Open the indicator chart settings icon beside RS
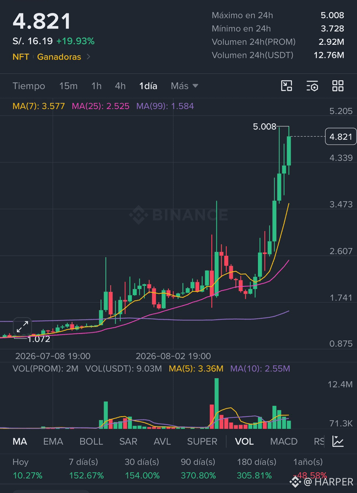 tap(338, 441)
